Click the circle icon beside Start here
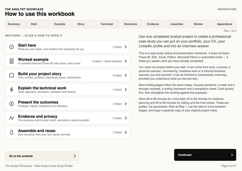 [x=12, y=47]
